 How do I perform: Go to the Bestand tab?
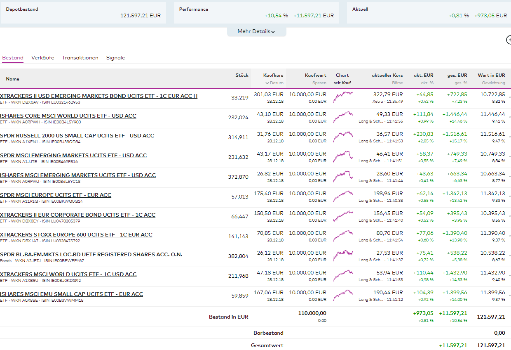tap(13, 58)
